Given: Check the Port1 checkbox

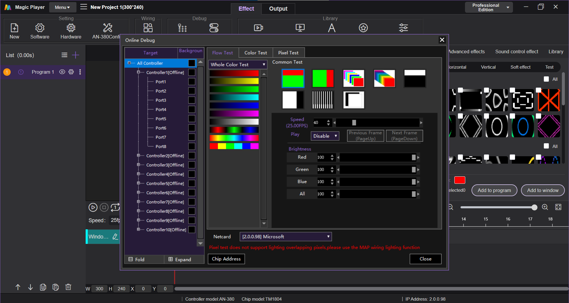Looking at the screenshot, I should click(x=192, y=82).
